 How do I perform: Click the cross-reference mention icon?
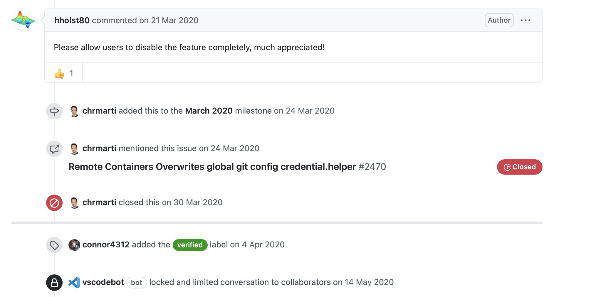pos(54,149)
